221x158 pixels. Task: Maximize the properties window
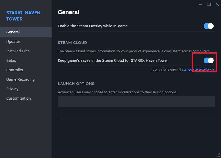pyautogui.click(x=209, y=4)
